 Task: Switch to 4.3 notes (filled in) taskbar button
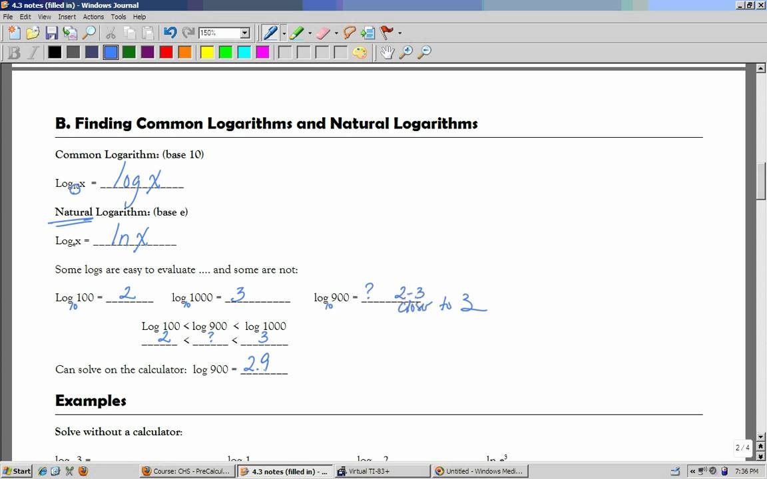click(x=285, y=471)
